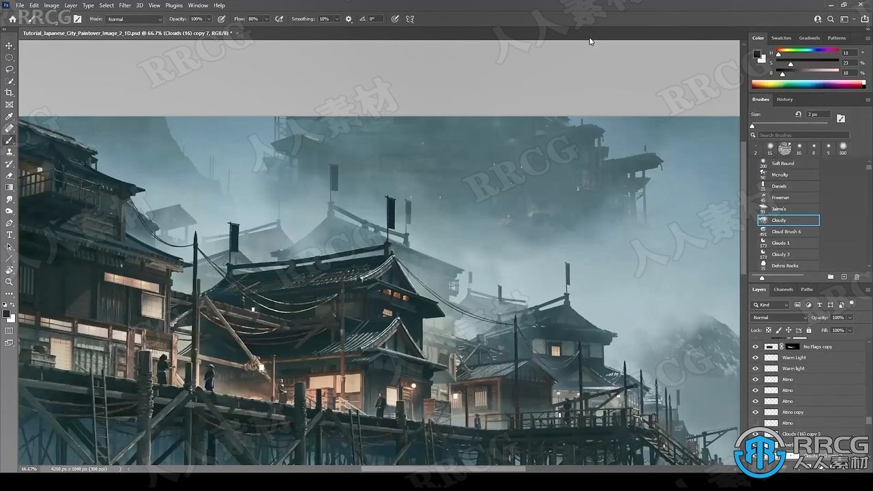Select the Smudge tool

(10, 199)
